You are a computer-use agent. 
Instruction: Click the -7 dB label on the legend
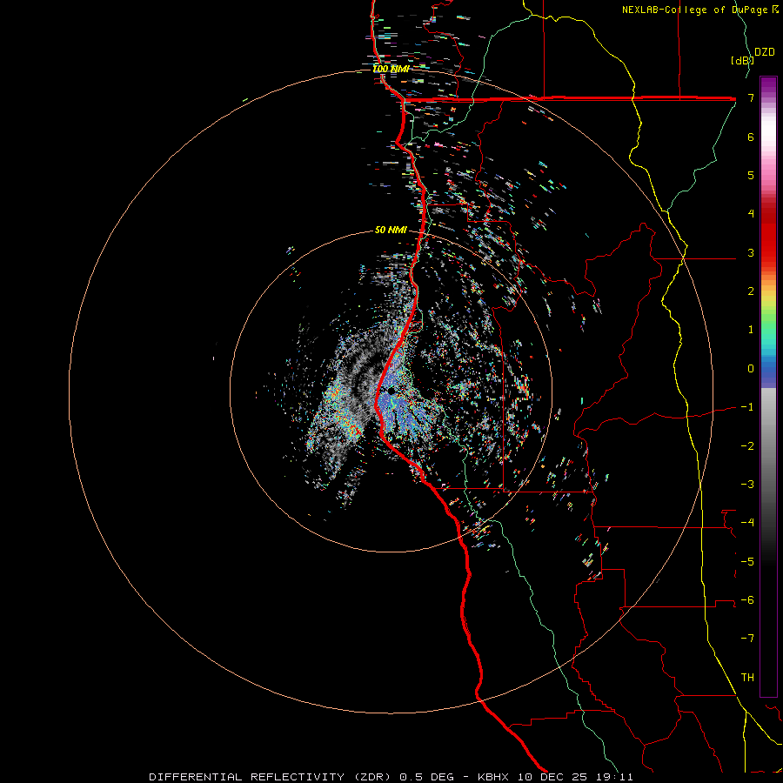click(x=747, y=639)
